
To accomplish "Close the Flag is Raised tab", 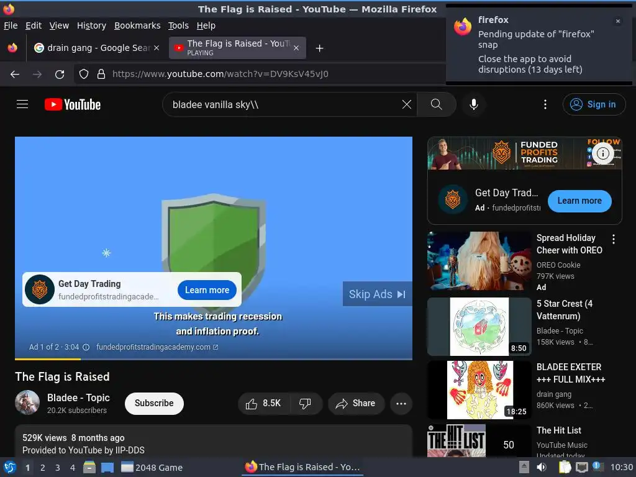I will [296, 48].
